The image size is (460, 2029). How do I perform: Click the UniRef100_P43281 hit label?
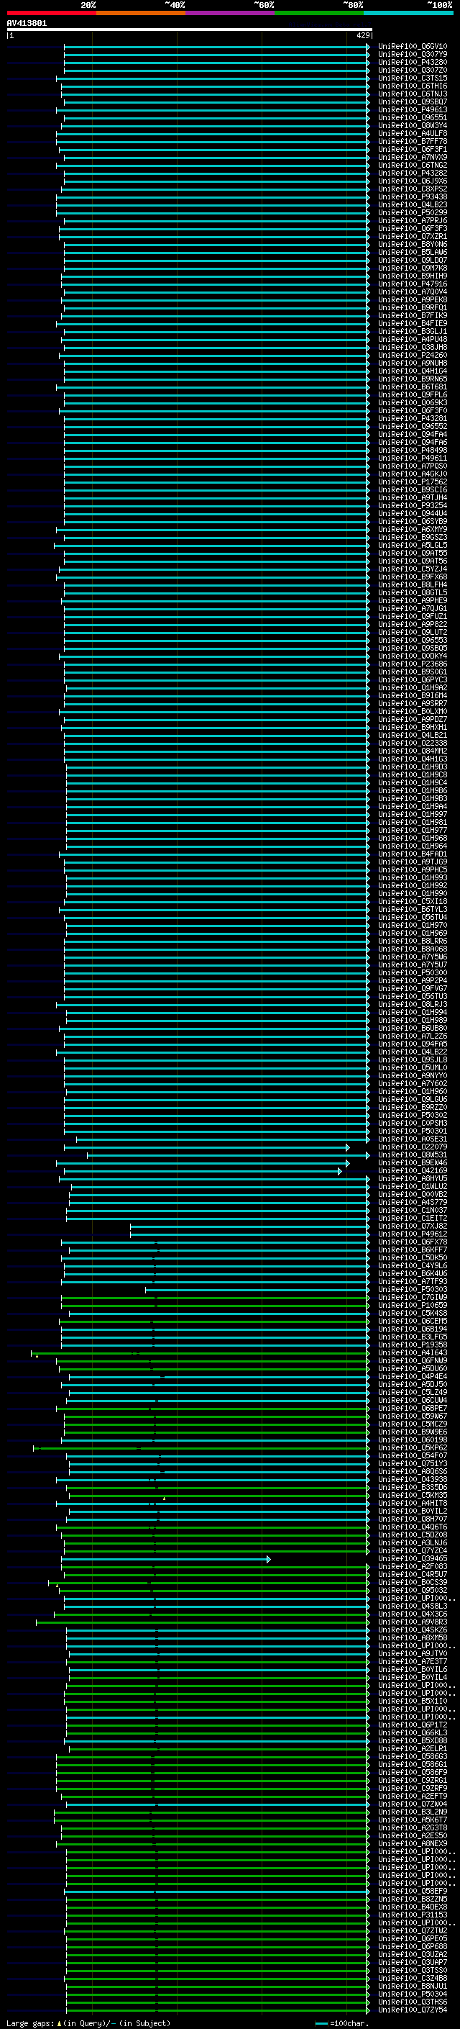(413, 419)
